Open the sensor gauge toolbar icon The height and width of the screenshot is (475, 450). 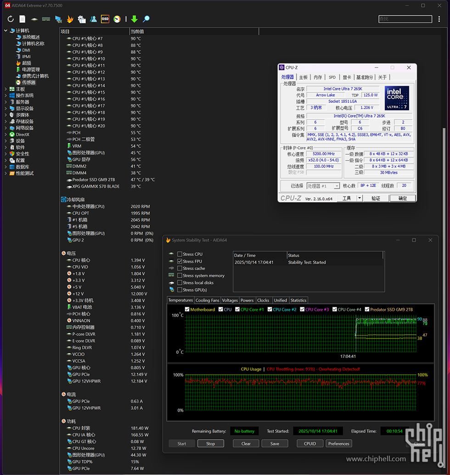point(117,19)
